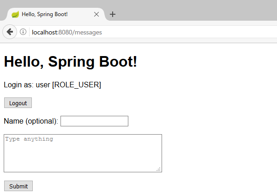Image resolution: width=277 pixels, height=193 pixels.
Task: Focus the 'Type anything' message textarea
Action: coord(83,153)
